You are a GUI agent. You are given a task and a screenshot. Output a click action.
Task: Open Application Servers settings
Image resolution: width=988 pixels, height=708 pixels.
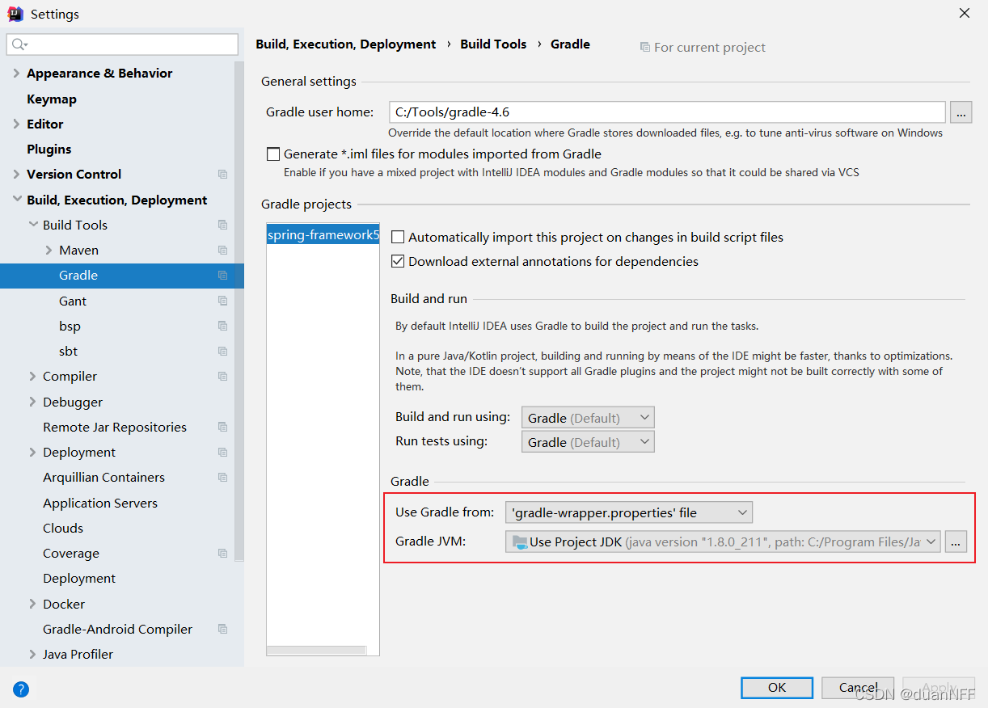[100, 503]
